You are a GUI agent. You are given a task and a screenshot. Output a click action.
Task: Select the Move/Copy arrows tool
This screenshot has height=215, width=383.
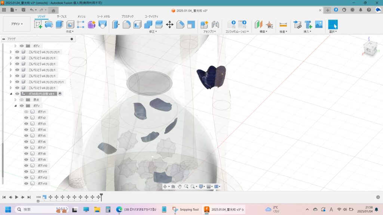coord(169,25)
